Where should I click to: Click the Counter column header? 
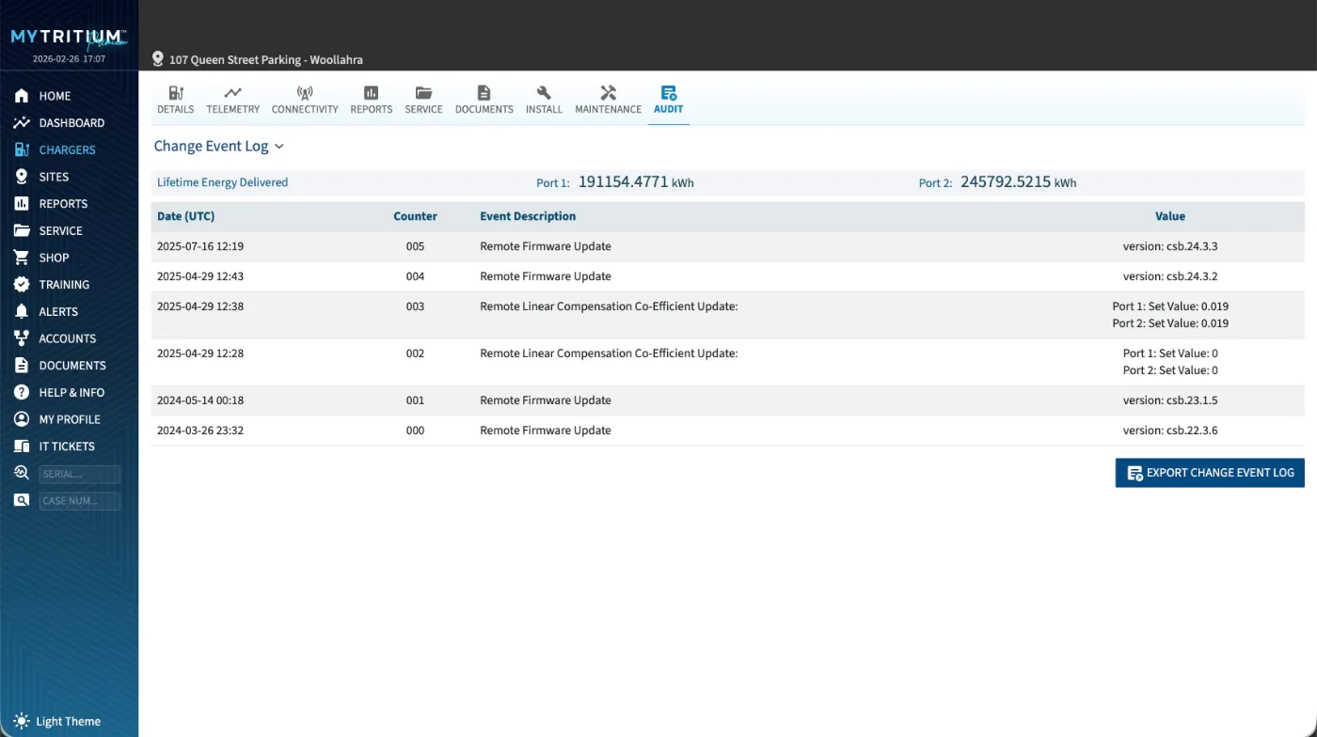415,216
